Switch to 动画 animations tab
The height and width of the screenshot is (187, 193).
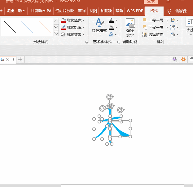point(22,11)
